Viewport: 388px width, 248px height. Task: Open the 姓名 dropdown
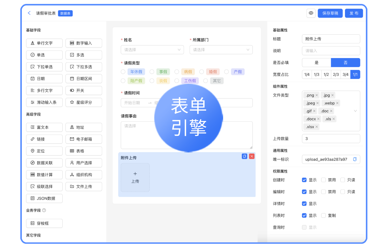(152, 50)
